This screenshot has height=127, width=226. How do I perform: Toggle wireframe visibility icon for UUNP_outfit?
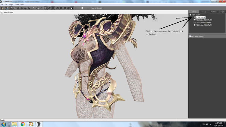coord(194,17)
